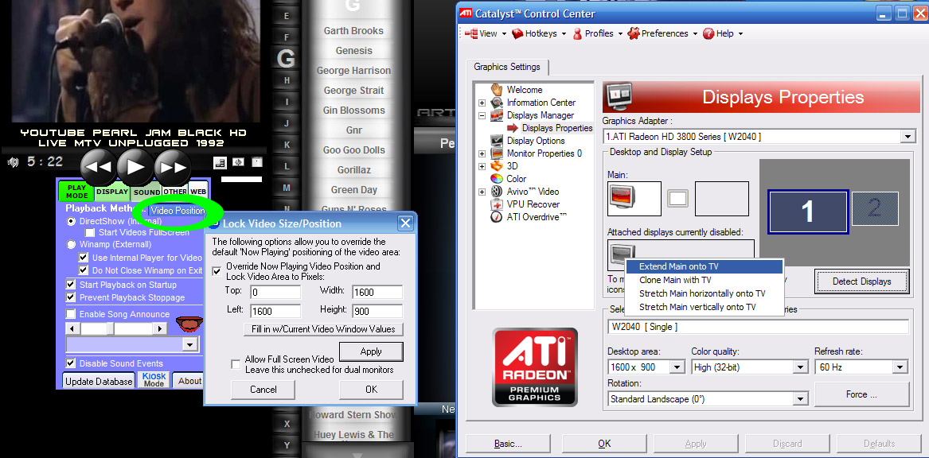
Task: Jump to letter H in the artist index
Action: coord(287,80)
